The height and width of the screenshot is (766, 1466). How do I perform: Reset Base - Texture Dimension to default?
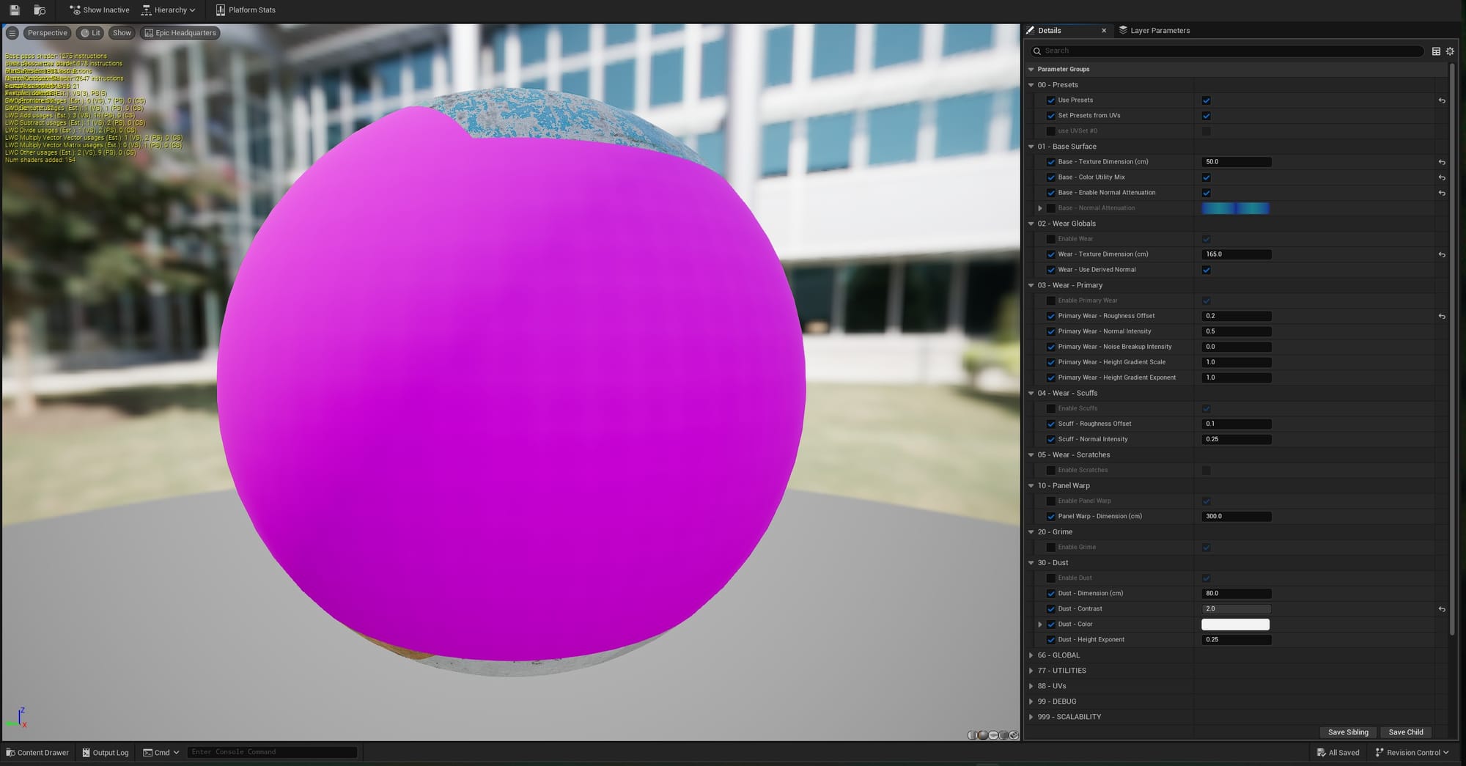[x=1442, y=162]
